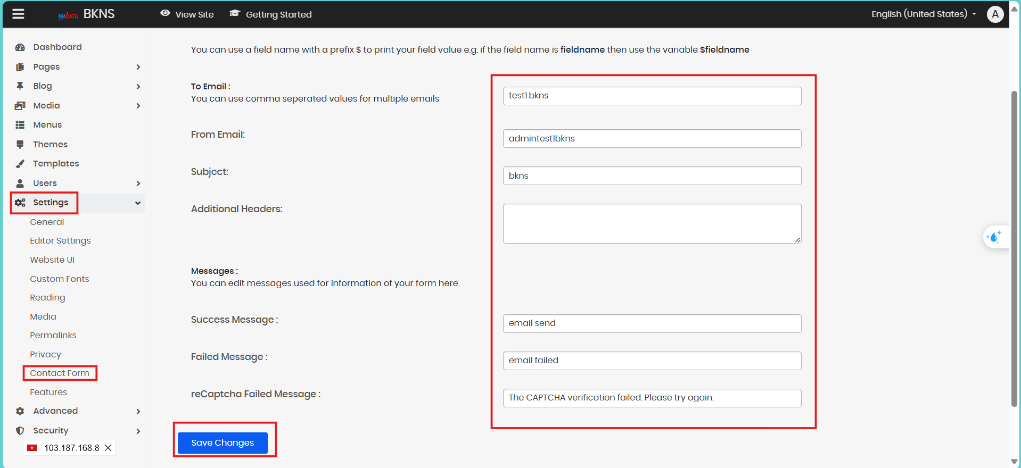Open General settings

pos(47,222)
